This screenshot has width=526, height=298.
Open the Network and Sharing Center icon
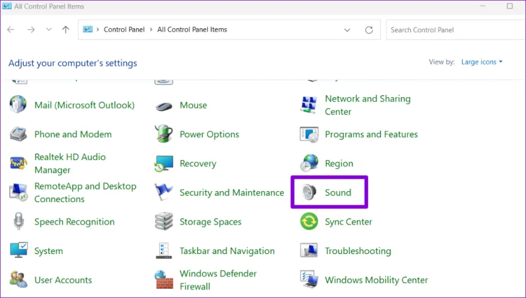tap(308, 104)
